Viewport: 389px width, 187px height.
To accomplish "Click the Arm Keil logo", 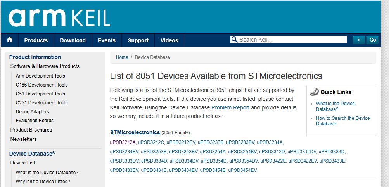I will [x=59, y=18].
